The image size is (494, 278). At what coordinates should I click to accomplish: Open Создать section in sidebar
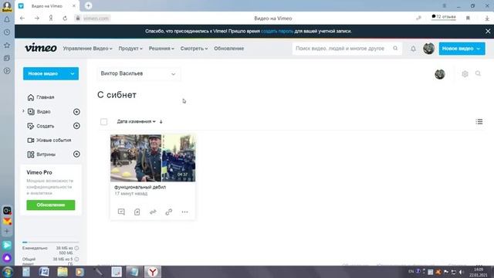(41, 126)
